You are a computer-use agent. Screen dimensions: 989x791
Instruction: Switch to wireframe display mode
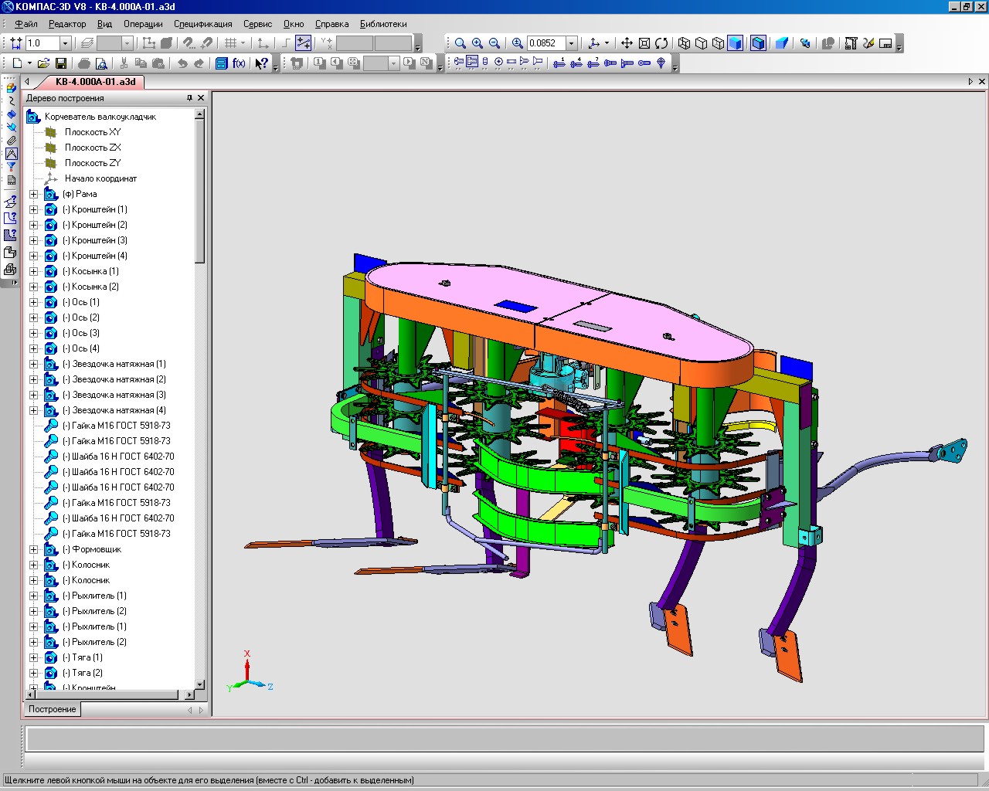tap(684, 43)
